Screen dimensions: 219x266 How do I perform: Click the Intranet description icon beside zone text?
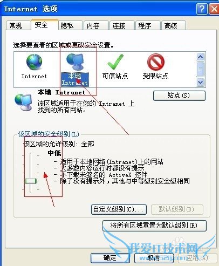23,102
